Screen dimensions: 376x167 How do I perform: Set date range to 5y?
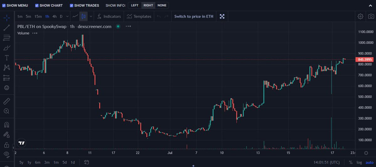click(x=21, y=162)
